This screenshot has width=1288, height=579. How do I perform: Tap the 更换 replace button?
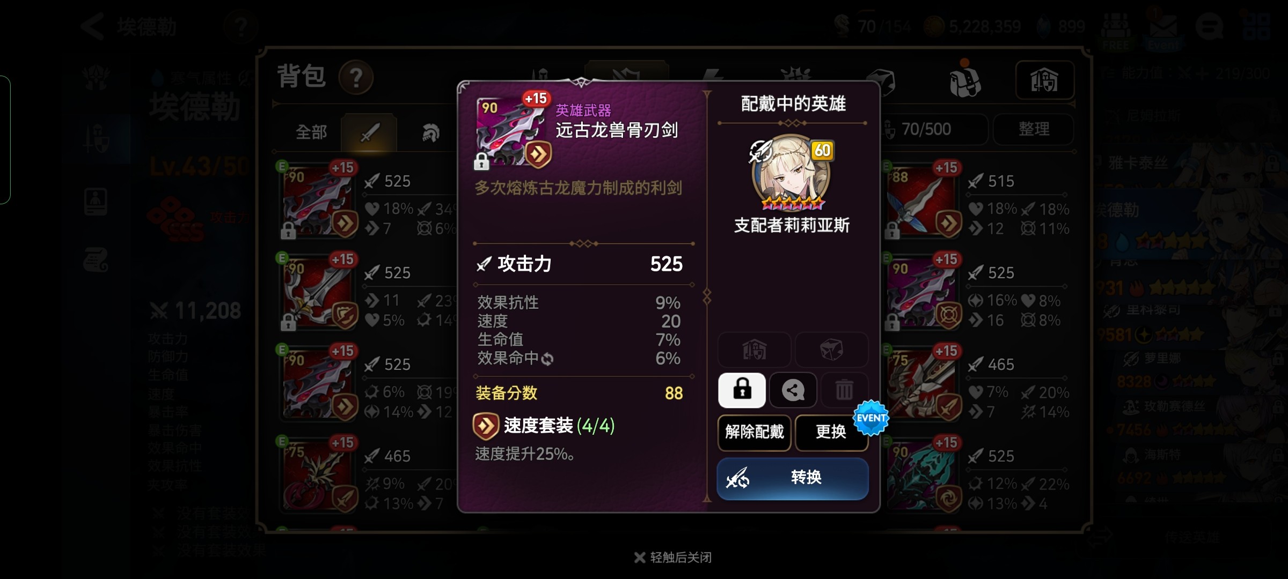coord(831,432)
